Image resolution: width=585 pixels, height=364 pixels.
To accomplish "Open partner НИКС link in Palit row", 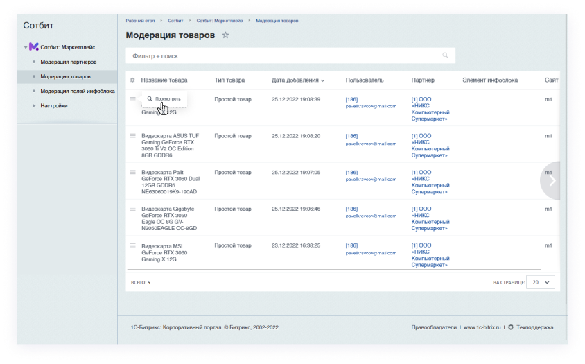I will (x=430, y=182).
